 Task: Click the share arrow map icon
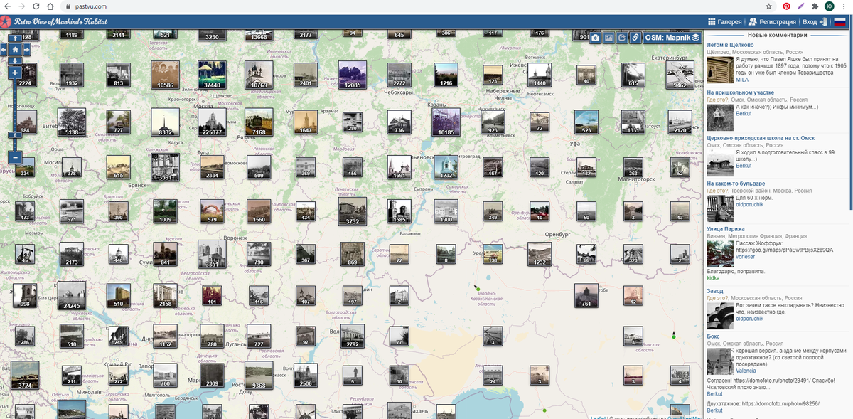point(622,38)
